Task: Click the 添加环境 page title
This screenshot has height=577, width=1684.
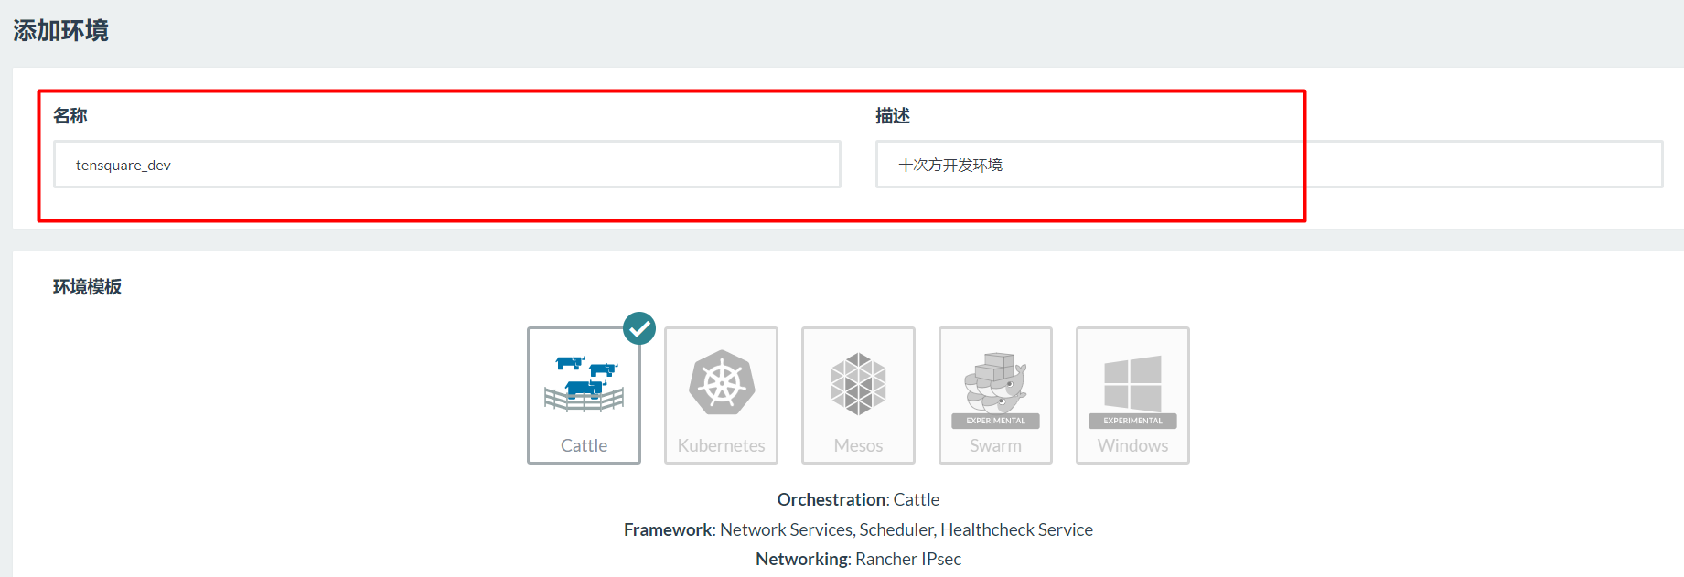Action: (60, 31)
